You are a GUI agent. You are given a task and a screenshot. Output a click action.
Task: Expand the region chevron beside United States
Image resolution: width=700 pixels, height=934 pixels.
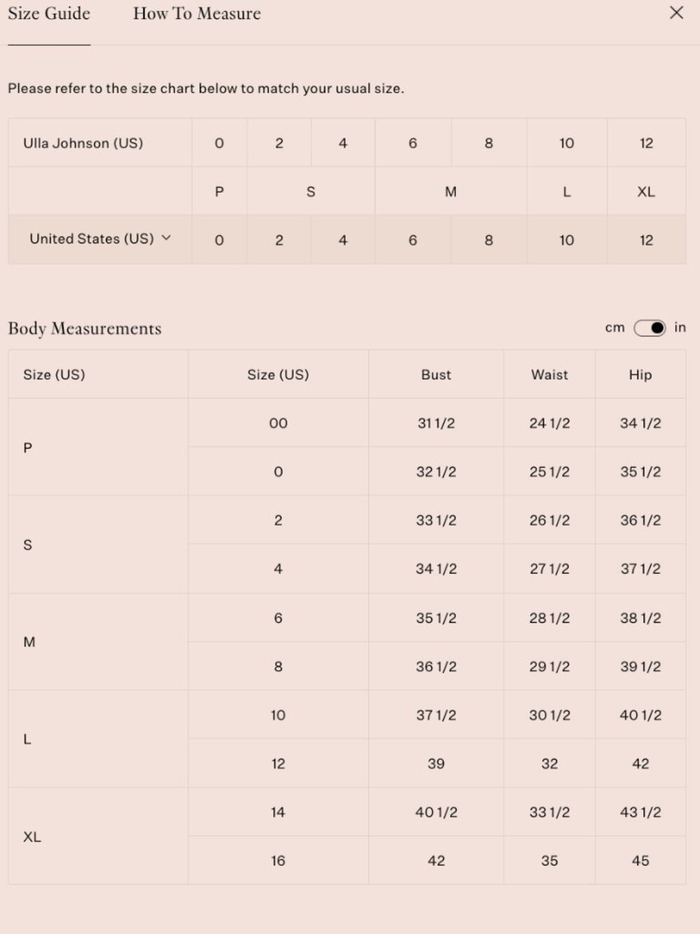pos(166,238)
